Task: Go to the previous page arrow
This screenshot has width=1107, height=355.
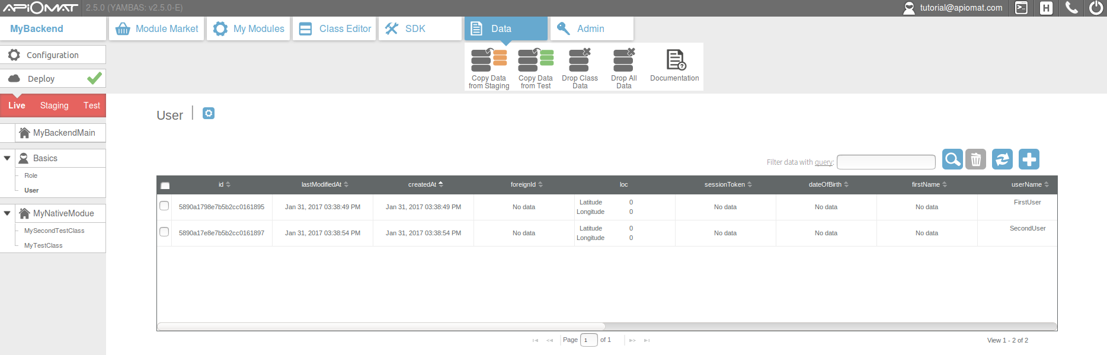Action: pyautogui.click(x=550, y=340)
